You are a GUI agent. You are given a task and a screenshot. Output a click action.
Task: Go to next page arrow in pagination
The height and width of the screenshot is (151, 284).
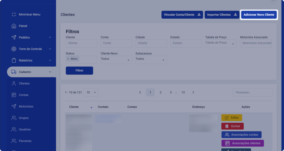point(193,92)
